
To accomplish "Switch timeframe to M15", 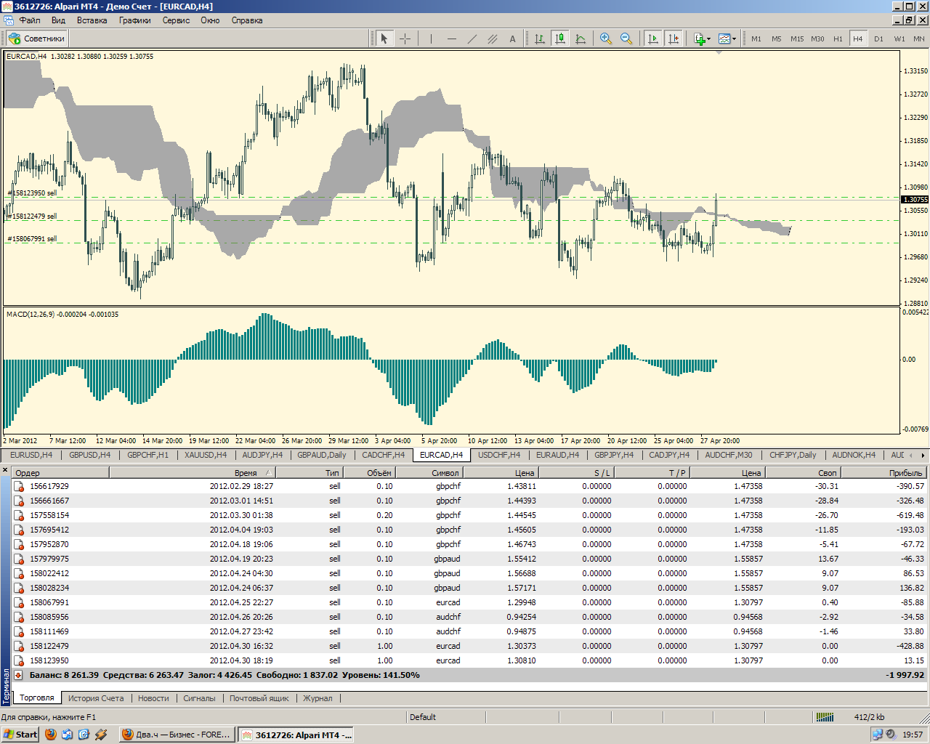I will point(797,39).
